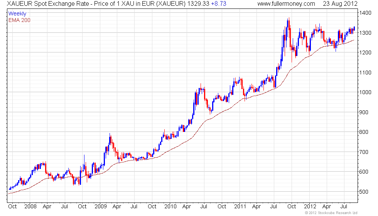Click the 800 price axis label

coord(364,132)
